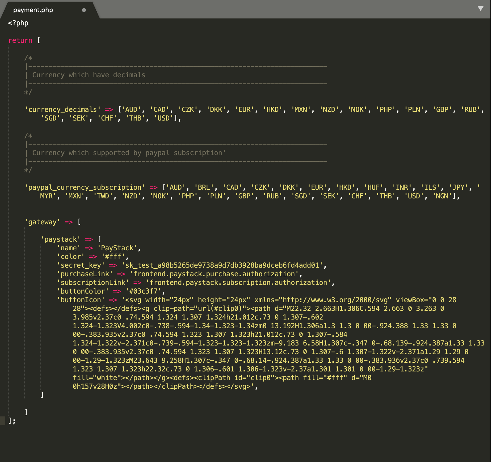The width and height of the screenshot is (491, 462).
Task: Click the 'subscriptionLink' key
Action: (93, 283)
